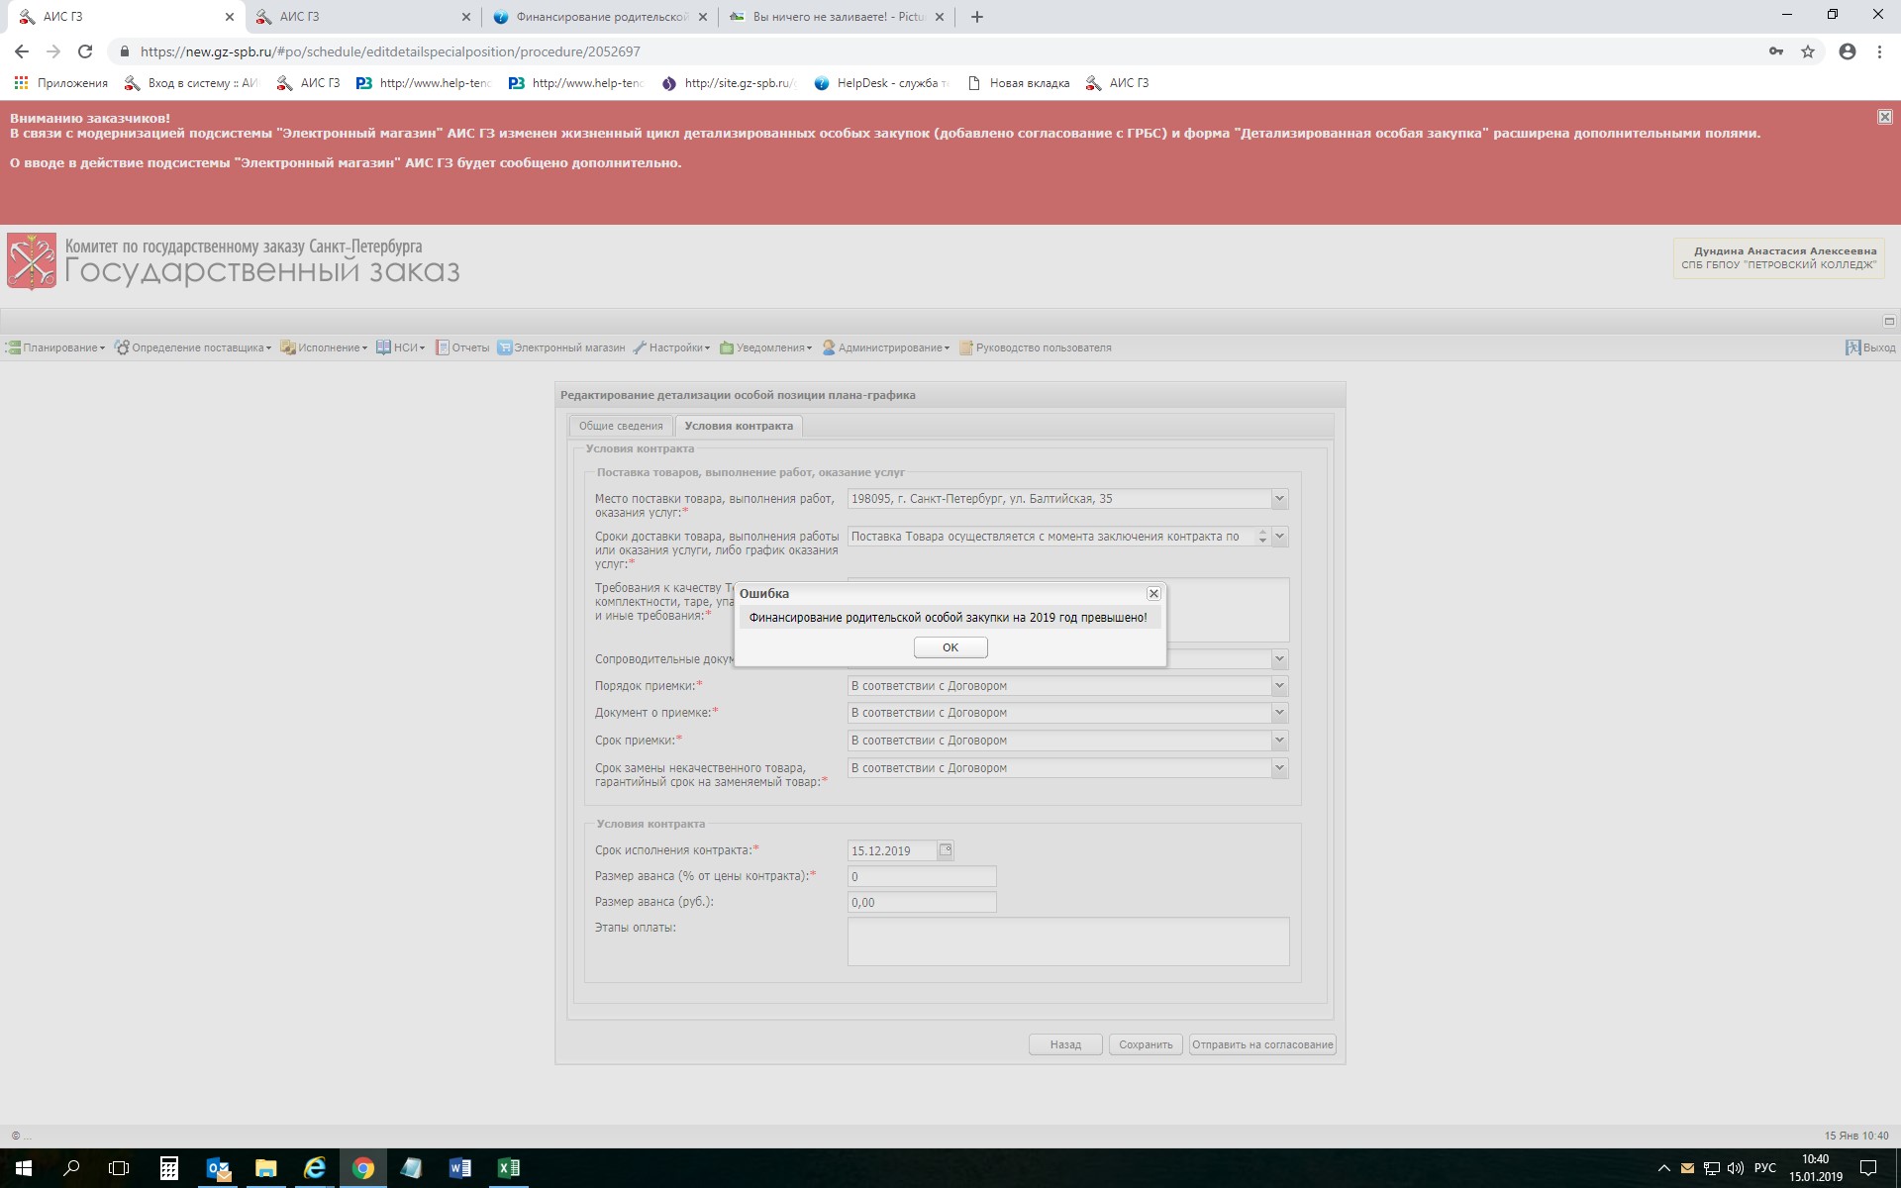Screen dimensions: 1901x1188
Task: Dismiss the red attention banner
Action: (x=1884, y=117)
